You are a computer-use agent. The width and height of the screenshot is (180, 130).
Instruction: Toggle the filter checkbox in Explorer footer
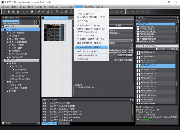pos(38,123)
